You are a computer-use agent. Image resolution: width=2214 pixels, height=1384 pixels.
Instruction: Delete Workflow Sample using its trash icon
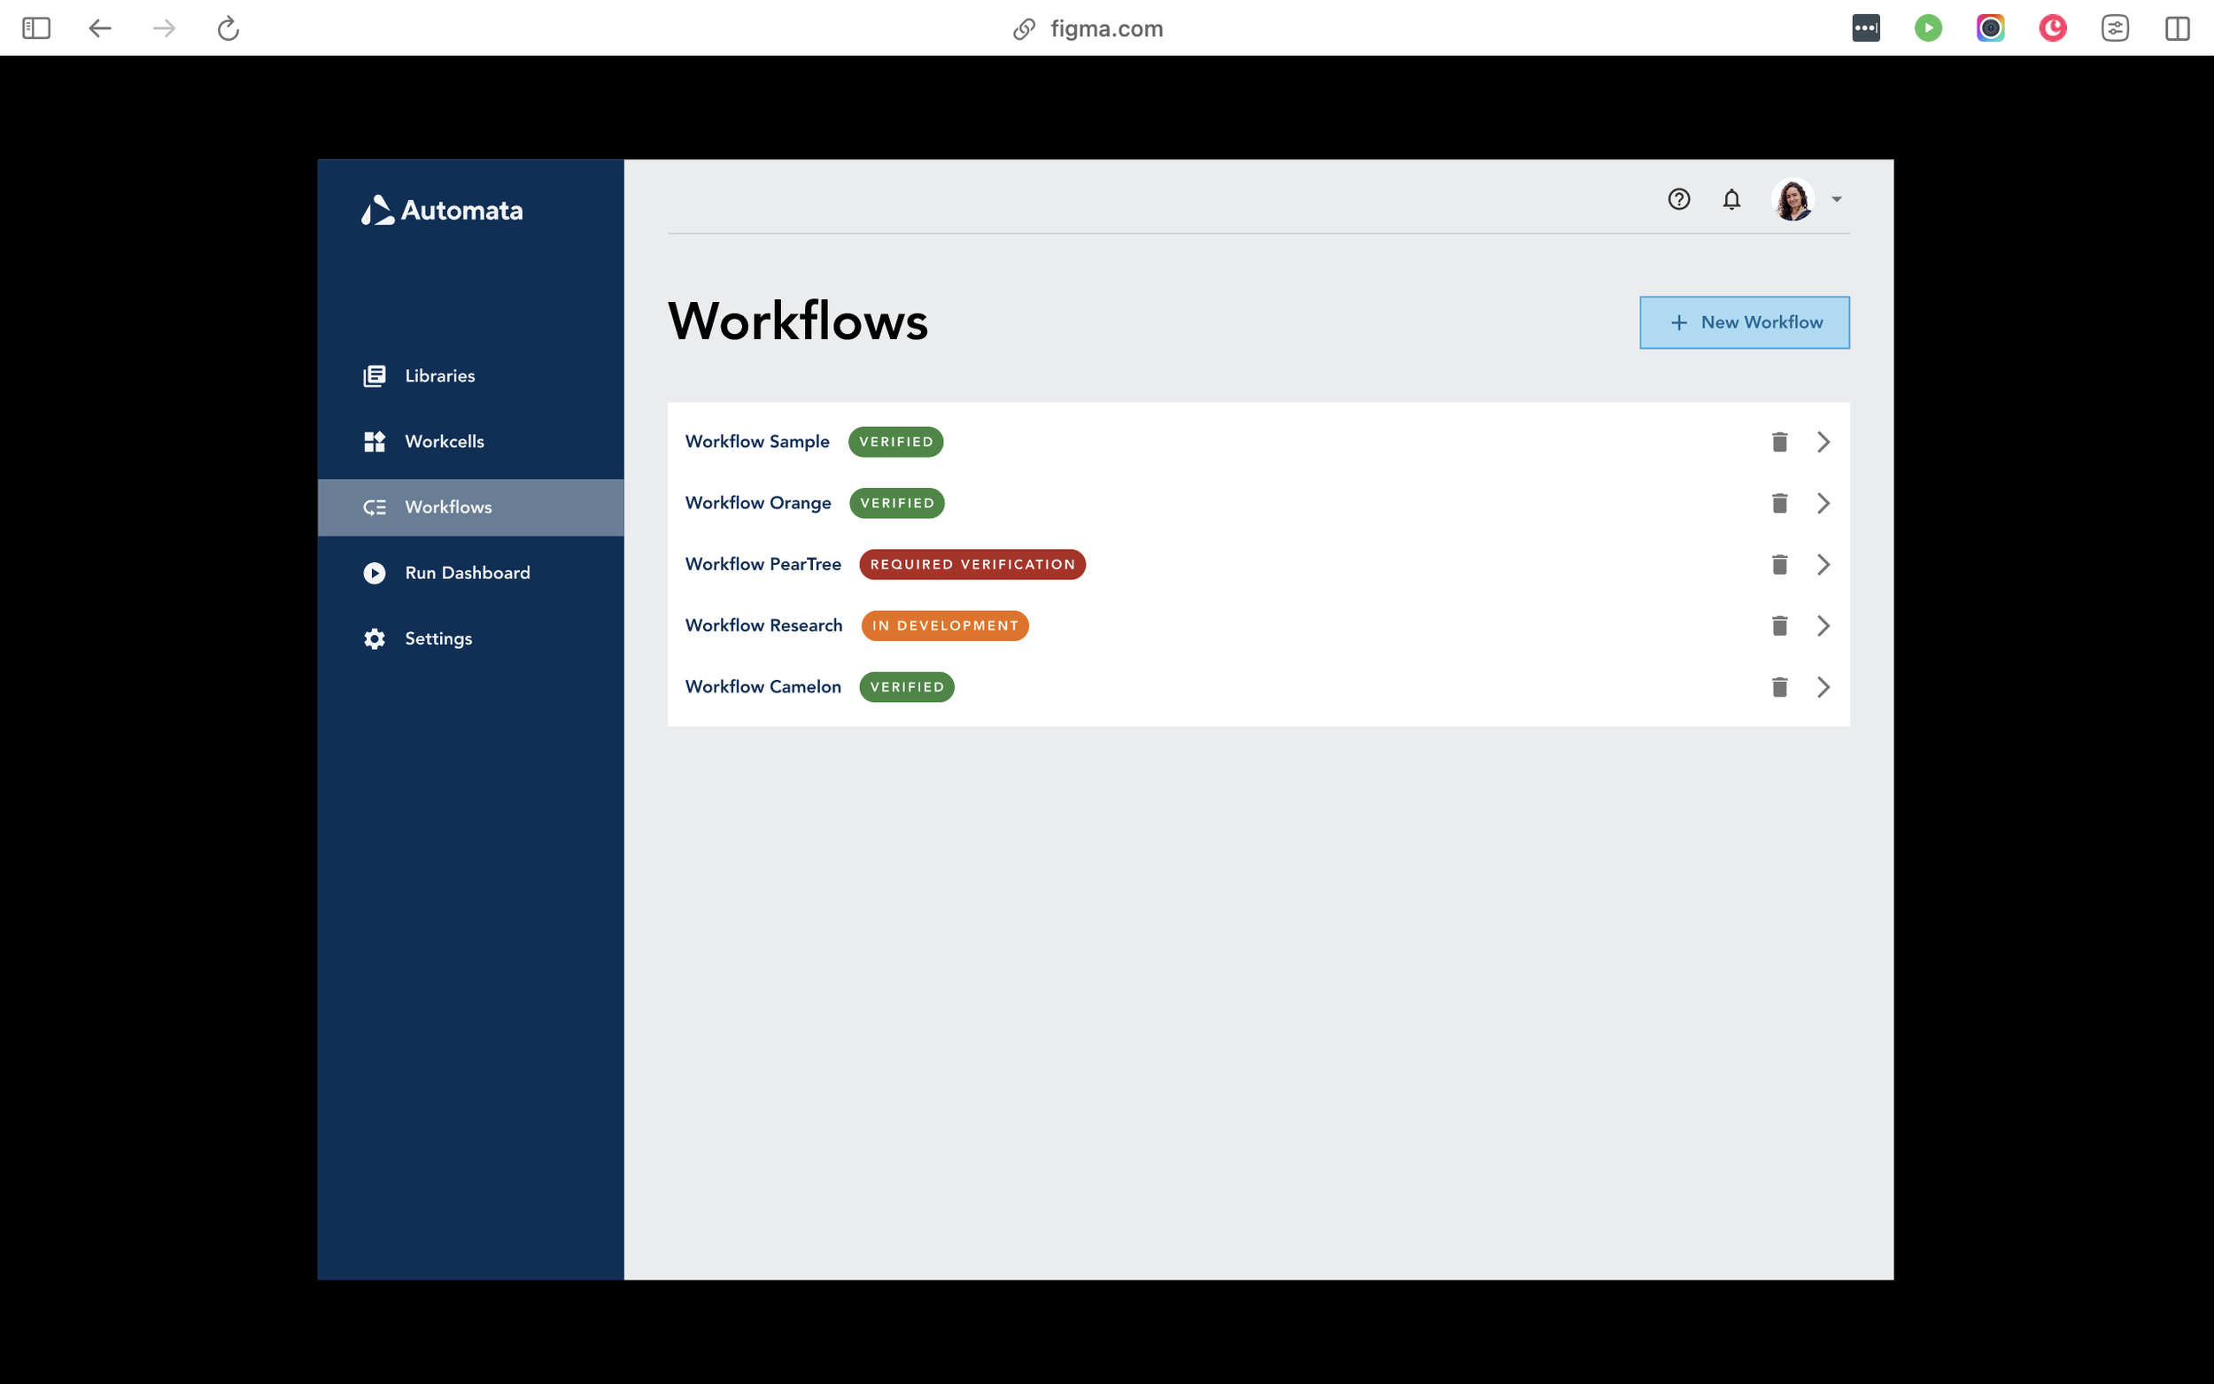(1778, 441)
